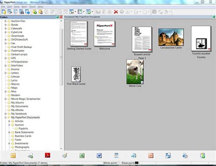Send to Adobe PDF icon in bottom bar
This screenshot has height=166, width=216.
click(x=47, y=156)
